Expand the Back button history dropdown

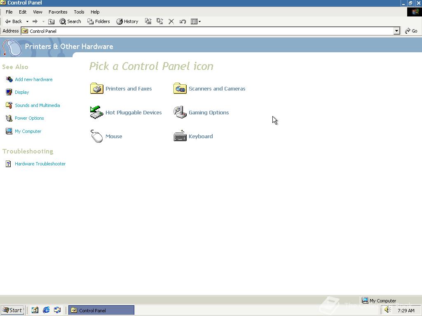coord(27,21)
